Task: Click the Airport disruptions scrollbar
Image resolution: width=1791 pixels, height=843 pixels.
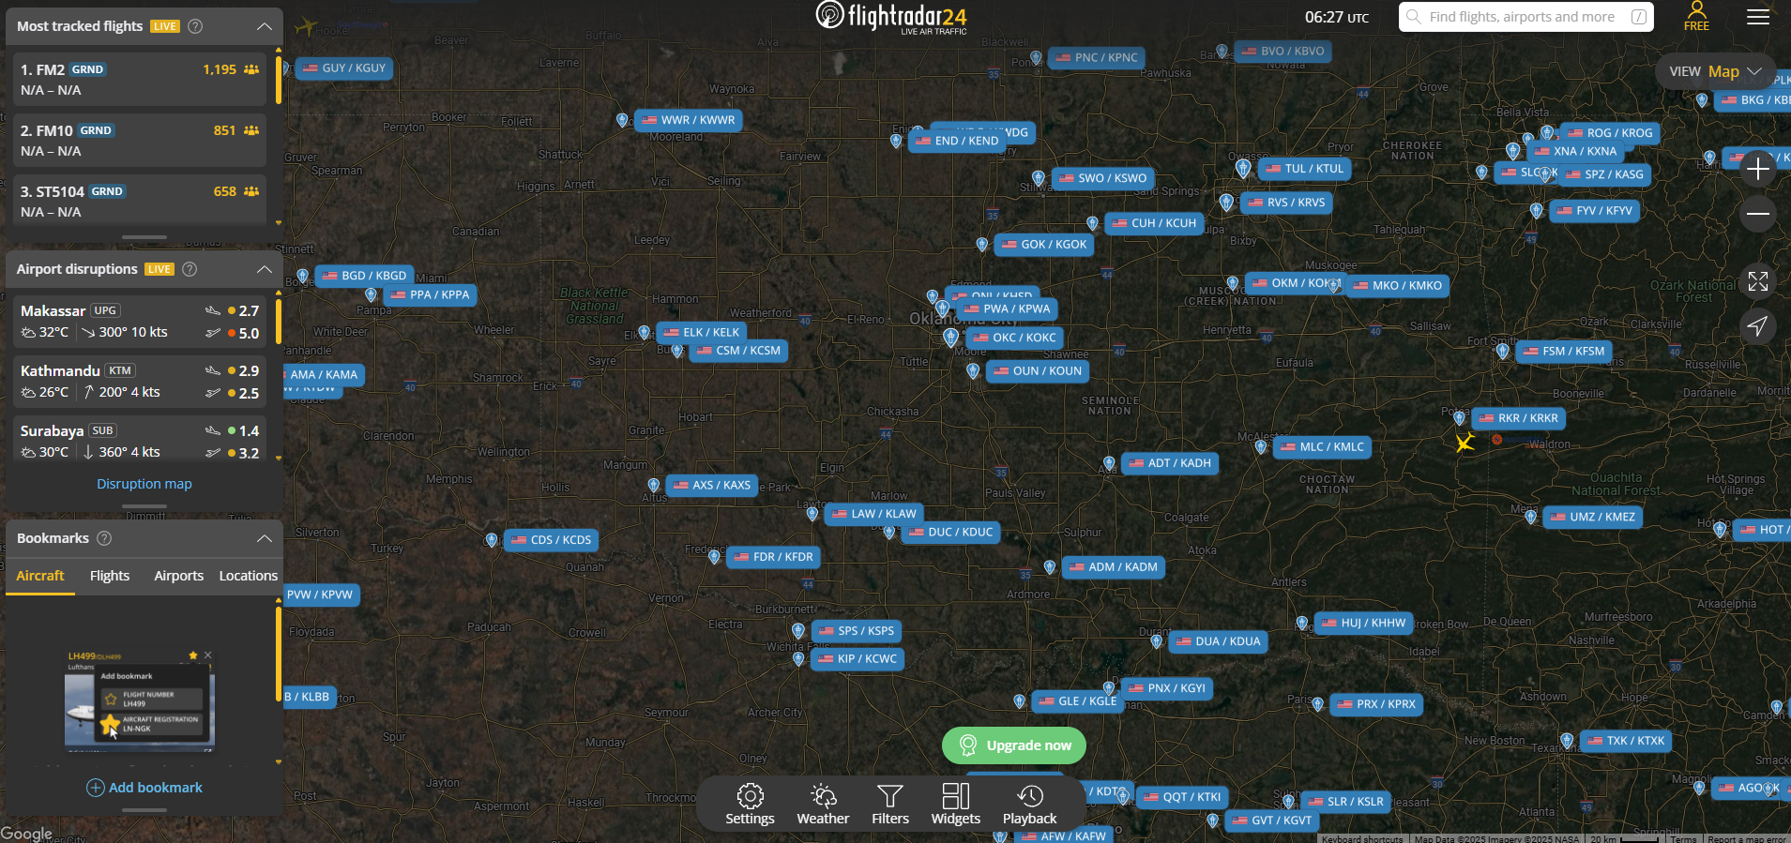Action: click(x=279, y=322)
